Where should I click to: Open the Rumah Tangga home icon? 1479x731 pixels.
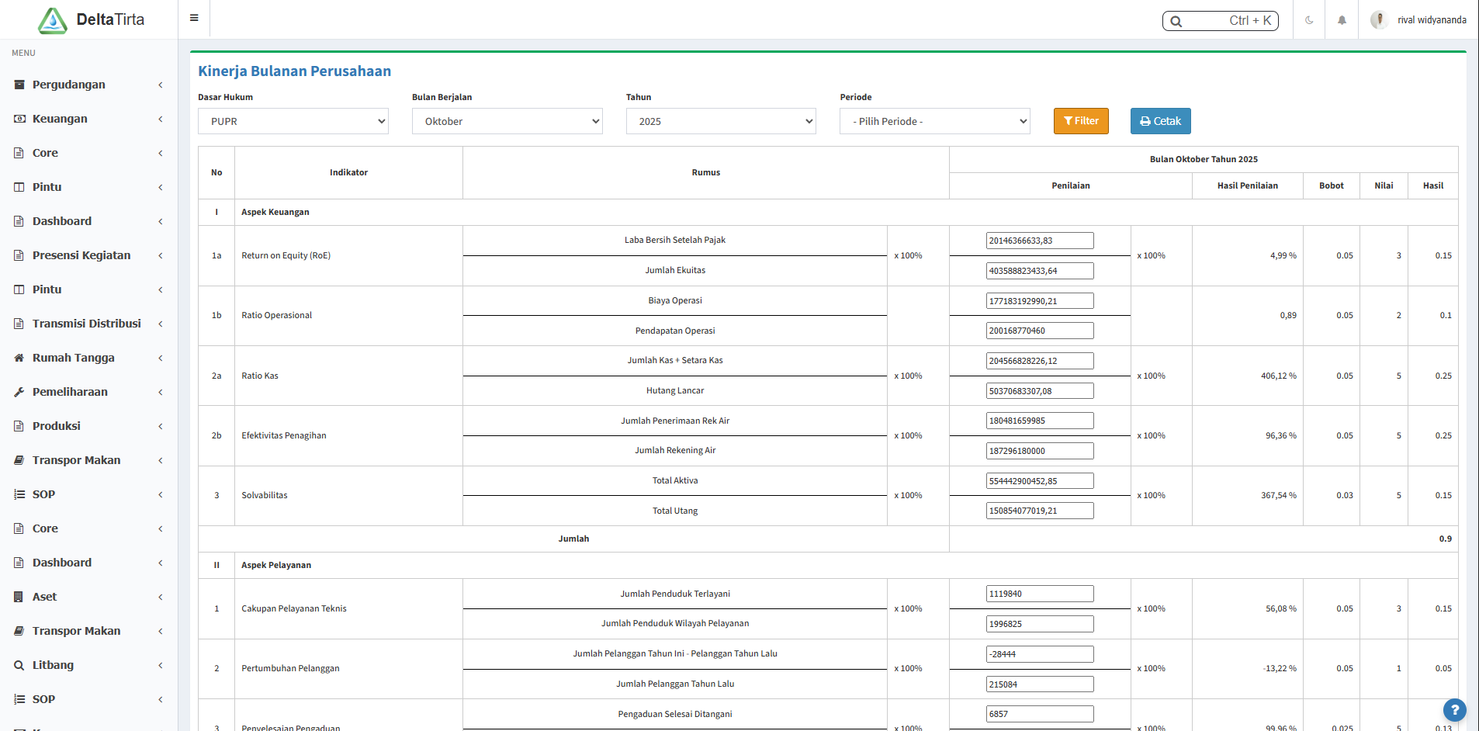[19, 358]
